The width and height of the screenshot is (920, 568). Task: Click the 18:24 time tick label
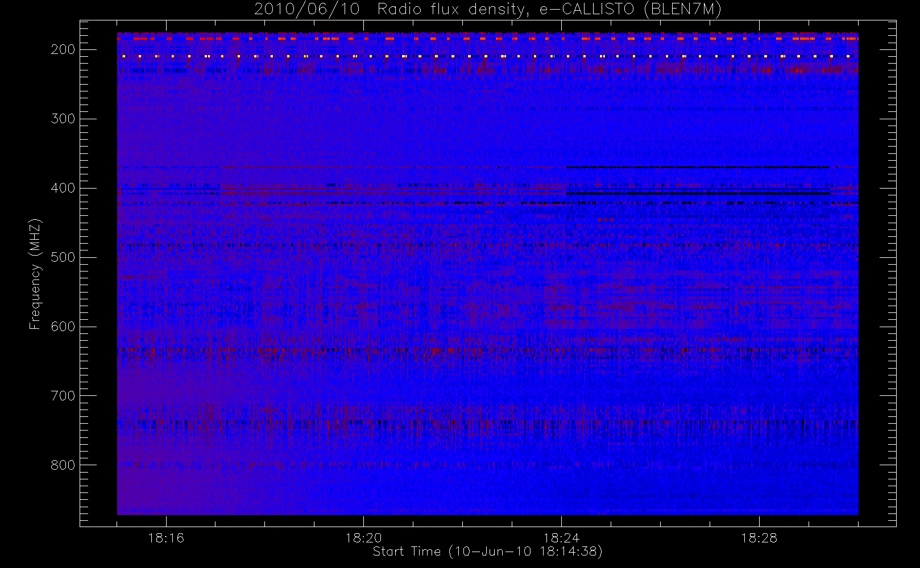point(561,538)
